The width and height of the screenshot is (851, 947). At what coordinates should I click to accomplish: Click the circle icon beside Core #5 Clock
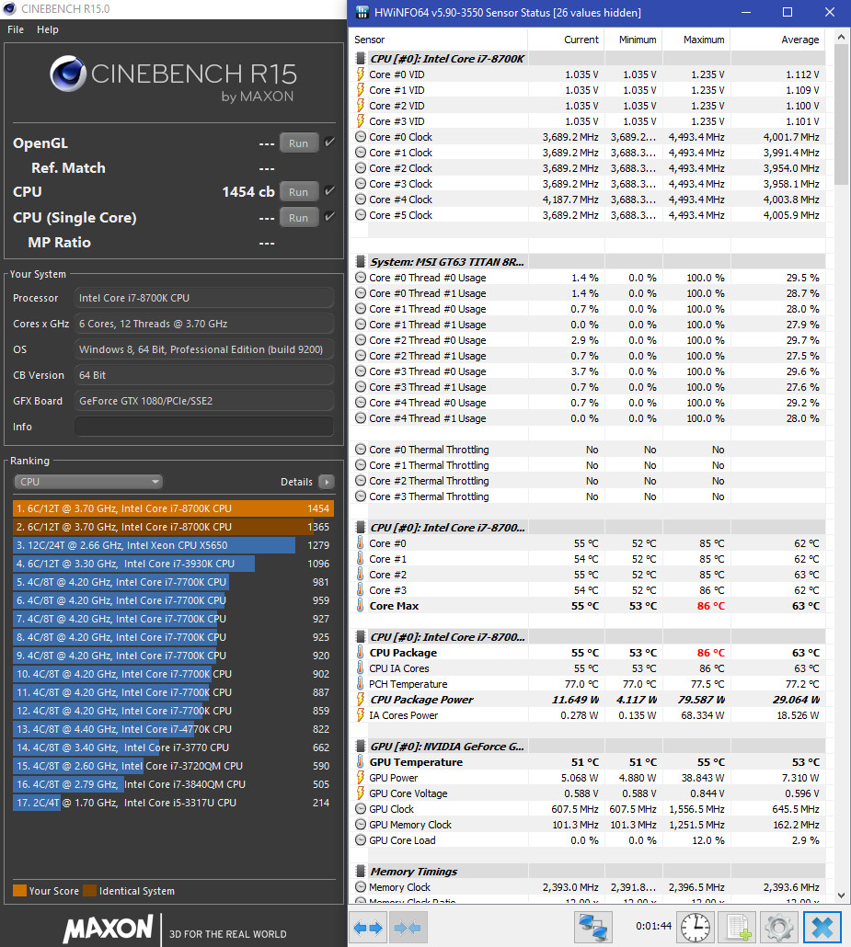(x=361, y=215)
